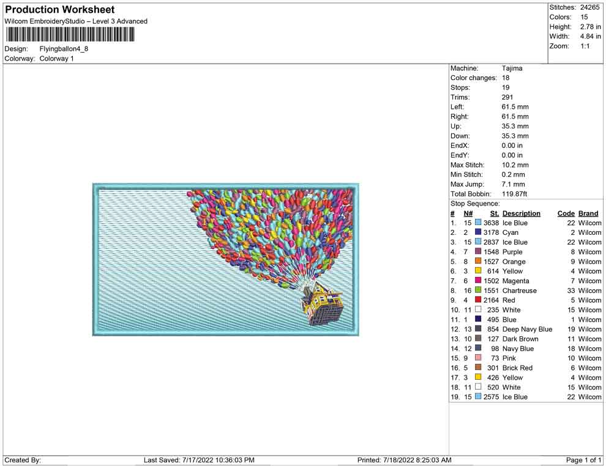Click the balloon house embroidery design preview
This screenshot has height=466, width=606.
click(226, 259)
